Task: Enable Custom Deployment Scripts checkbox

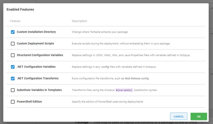Action: (13, 44)
